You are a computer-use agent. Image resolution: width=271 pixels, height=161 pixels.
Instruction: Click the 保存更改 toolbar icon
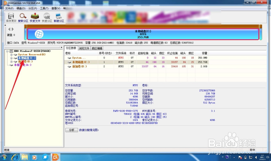(x=11, y=17)
